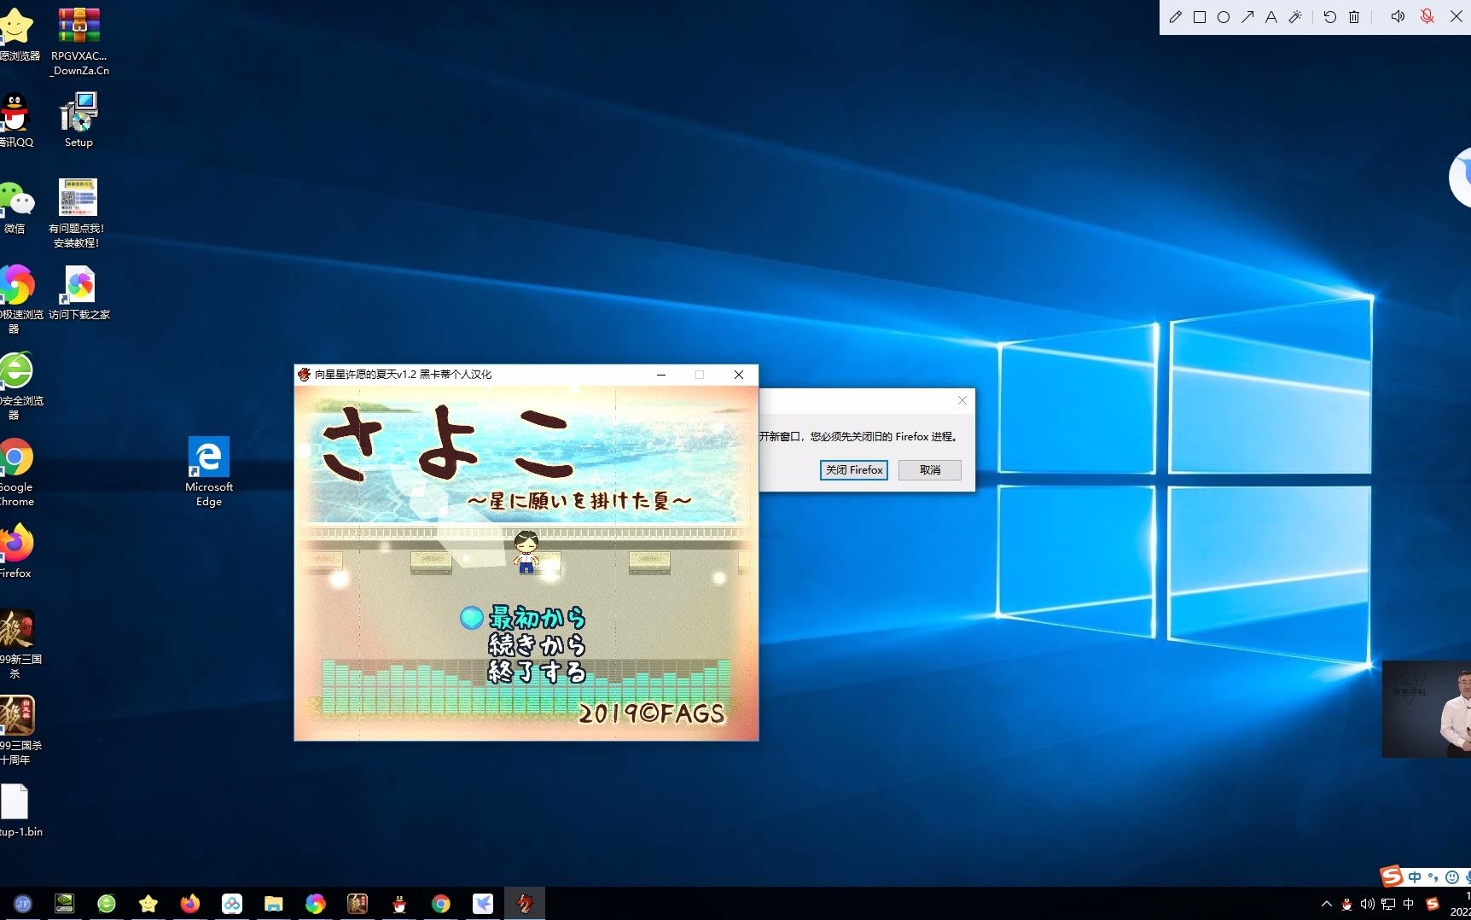Select the magic wand highlighter tool
Screen dimensions: 1471x920
(x=1295, y=17)
